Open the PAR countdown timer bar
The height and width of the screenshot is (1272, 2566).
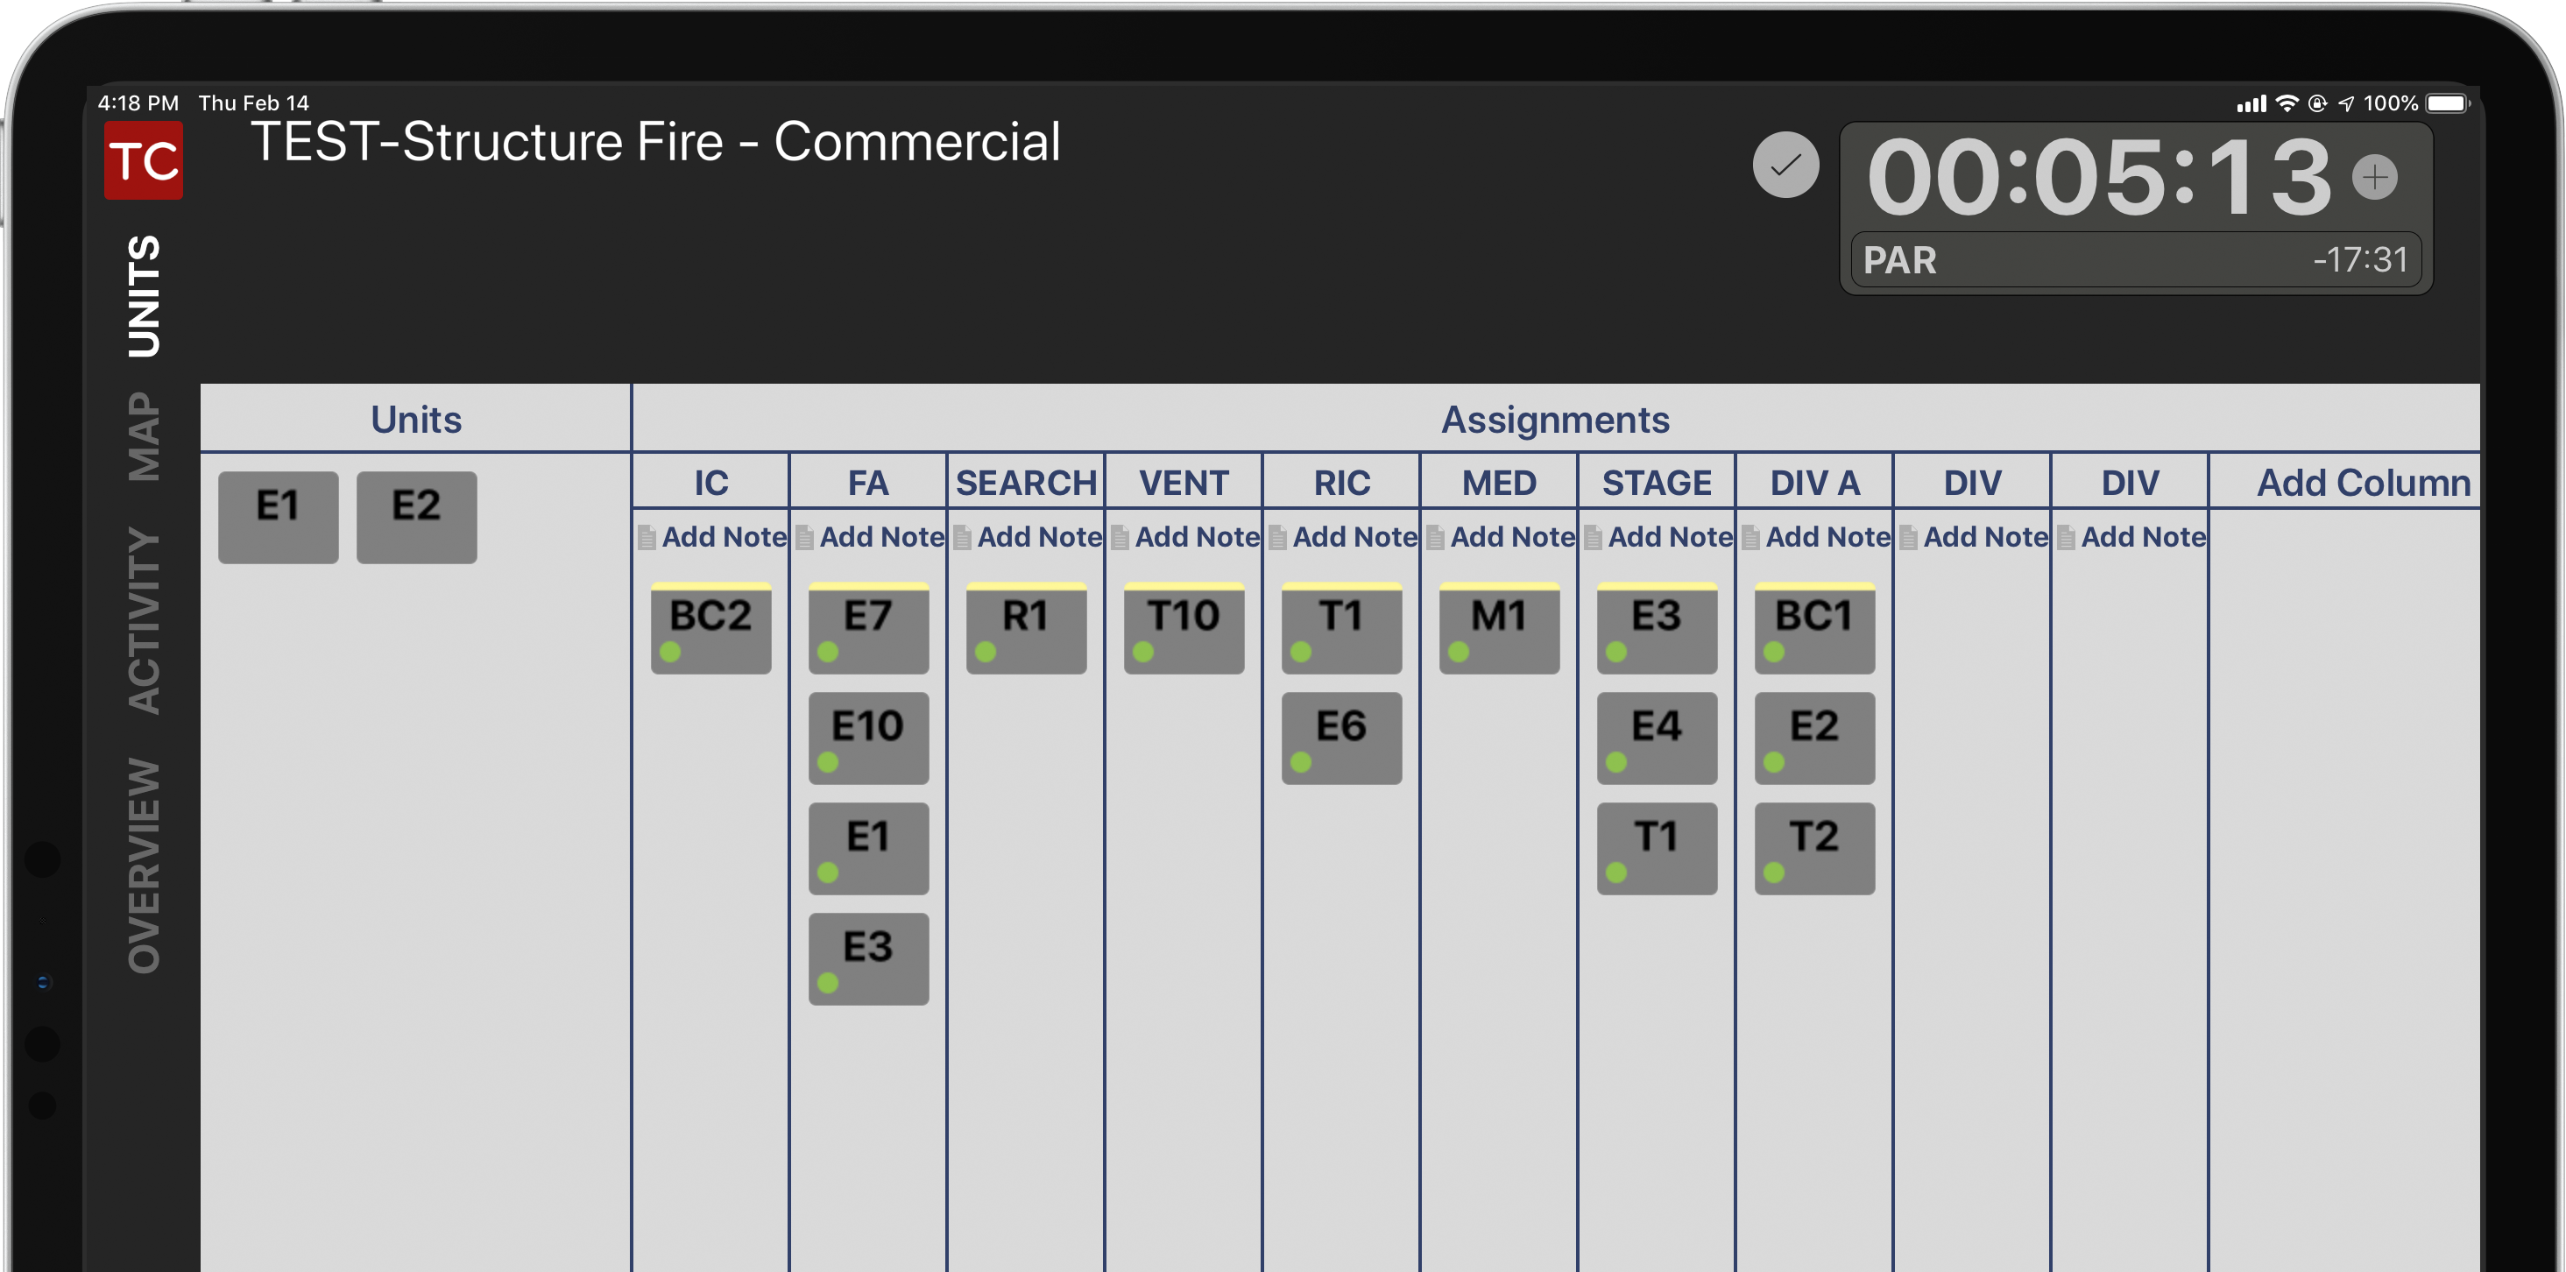pos(2135,261)
